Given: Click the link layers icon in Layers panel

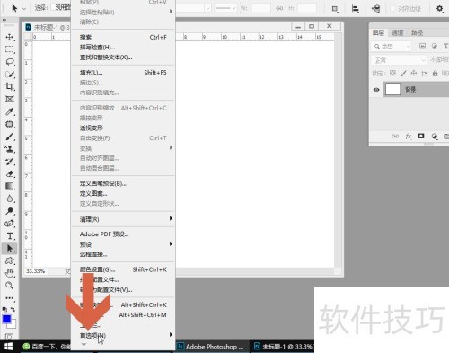Looking at the screenshot, I should (395, 137).
